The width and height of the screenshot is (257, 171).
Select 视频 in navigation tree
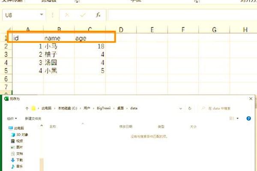click(x=17, y=141)
